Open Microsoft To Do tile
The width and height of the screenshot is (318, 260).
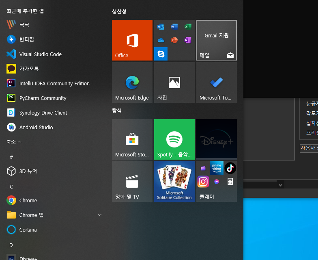(217, 82)
